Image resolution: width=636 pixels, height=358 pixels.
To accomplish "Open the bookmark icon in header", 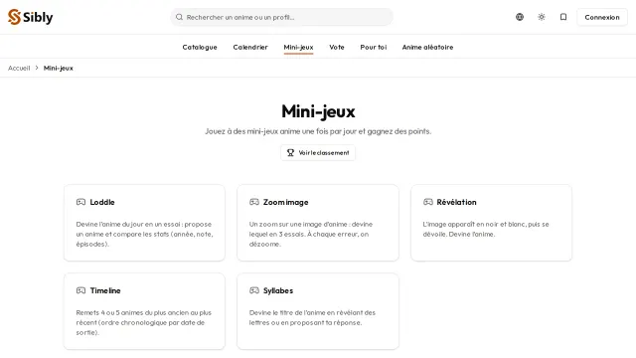I will point(563,17).
